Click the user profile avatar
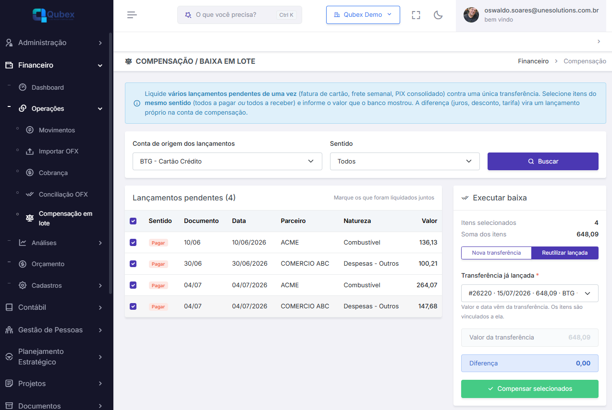 coord(471,15)
